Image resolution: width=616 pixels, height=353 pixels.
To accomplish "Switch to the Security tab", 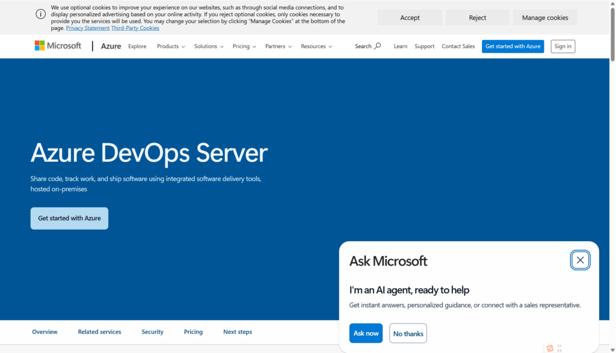I will pos(152,332).
